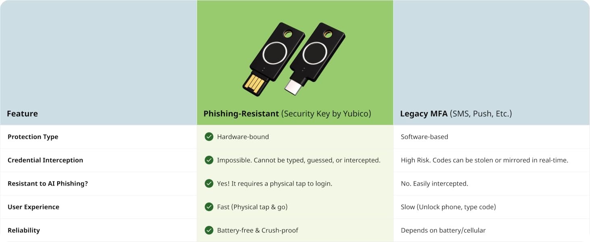The image size is (590, 242).
Task: Click the checkmark next to Impossible credential interception
Action: (x=209, y=160)
